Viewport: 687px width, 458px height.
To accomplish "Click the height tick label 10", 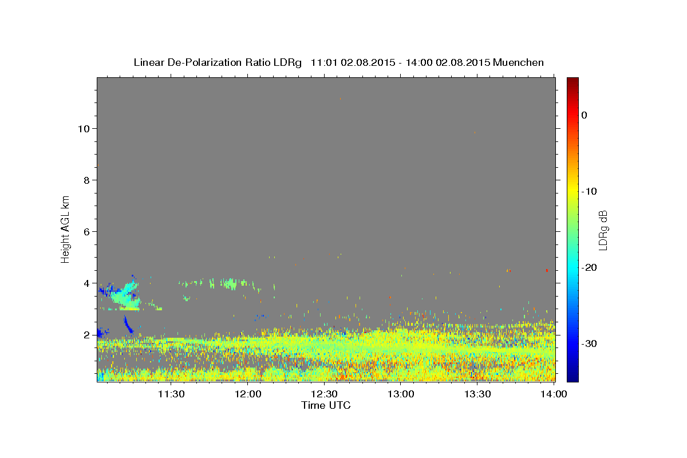I will coord(83,128).
